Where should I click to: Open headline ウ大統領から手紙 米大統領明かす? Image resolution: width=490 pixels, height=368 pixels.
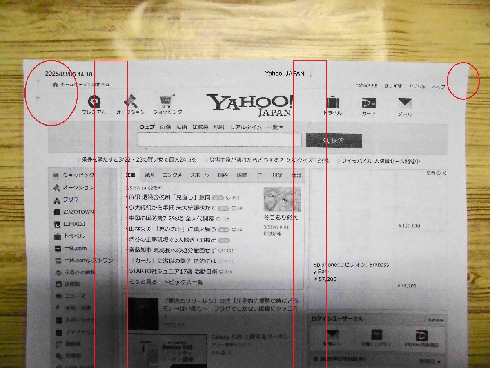[x=172, y=208]
